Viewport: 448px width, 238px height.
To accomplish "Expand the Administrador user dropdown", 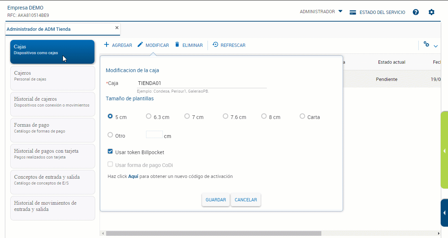I will [x=340, y=11].
